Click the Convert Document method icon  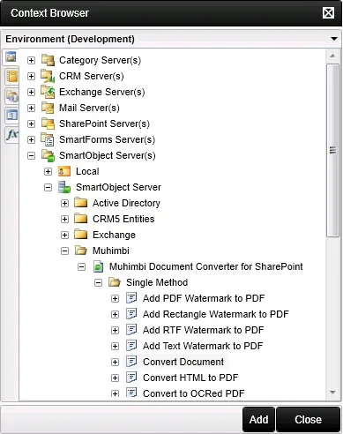(x=131, y=362)
